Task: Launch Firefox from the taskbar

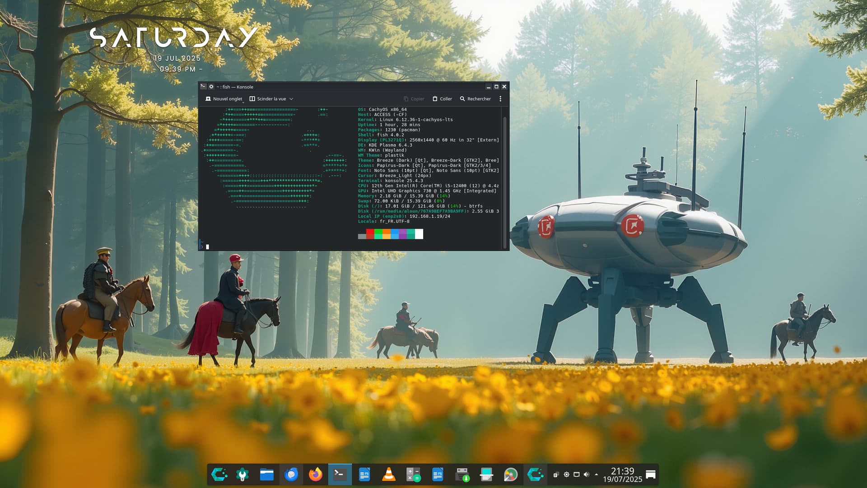Action: point(315,474)
